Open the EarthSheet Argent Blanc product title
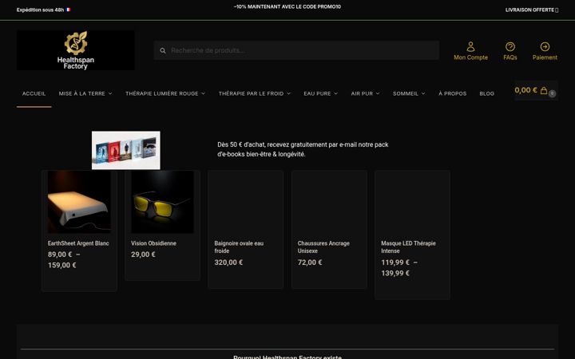This screenshot has width=575, height=359. (78, 243)
